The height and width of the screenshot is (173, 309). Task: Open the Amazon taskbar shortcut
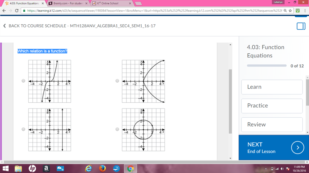point(46,169)
